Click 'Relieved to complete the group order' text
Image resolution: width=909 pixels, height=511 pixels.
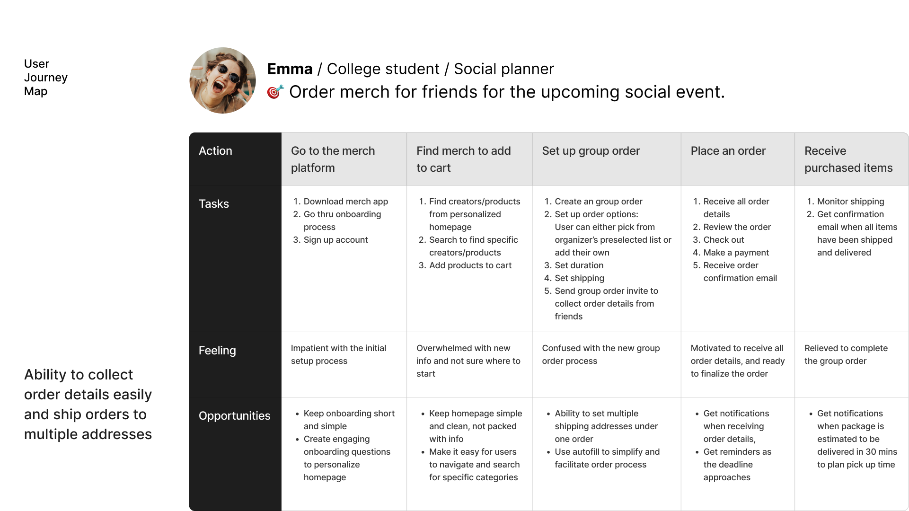(846, 354)
